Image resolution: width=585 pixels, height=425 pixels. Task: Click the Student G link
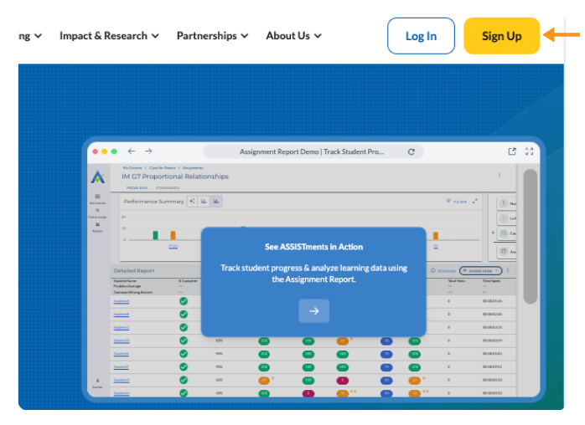(122, 381)
